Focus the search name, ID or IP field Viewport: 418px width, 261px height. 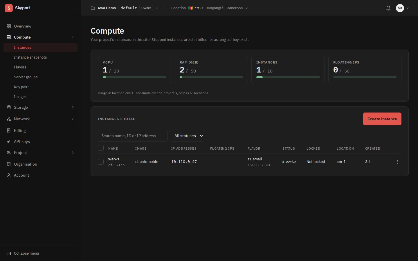[x=133, y=136]
